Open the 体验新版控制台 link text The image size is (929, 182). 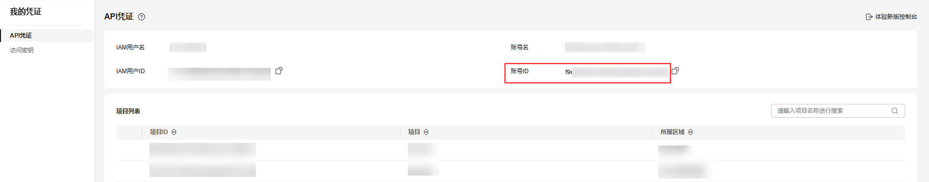[896, 17]
